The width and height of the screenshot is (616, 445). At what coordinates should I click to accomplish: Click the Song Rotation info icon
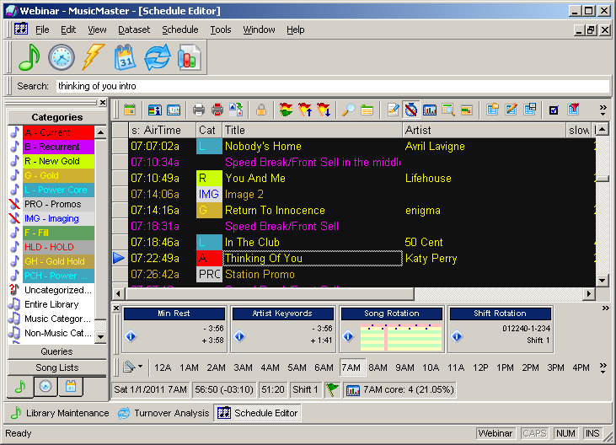pyautogui.click(x=348, y=336)
